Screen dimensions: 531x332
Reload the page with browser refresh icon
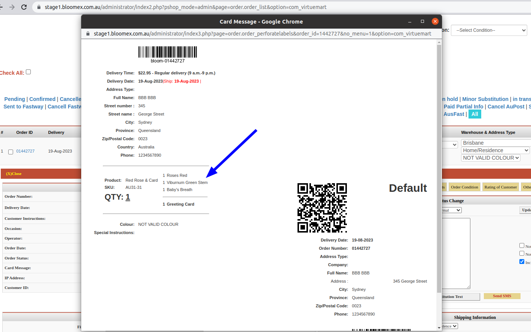pyautogui.click(x=24, y=7)
